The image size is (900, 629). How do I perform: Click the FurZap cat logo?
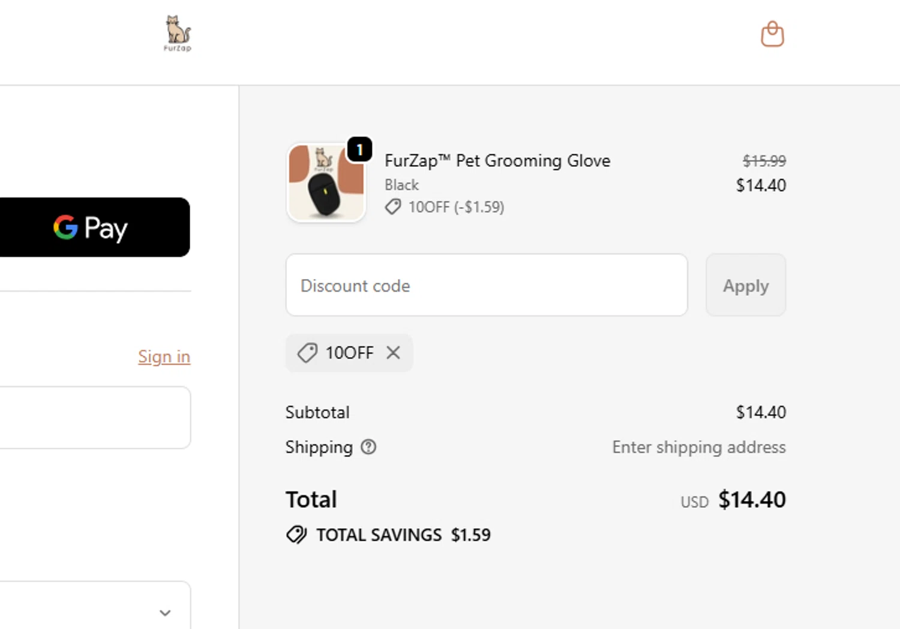pyautogui.click(x=178, y=33)
